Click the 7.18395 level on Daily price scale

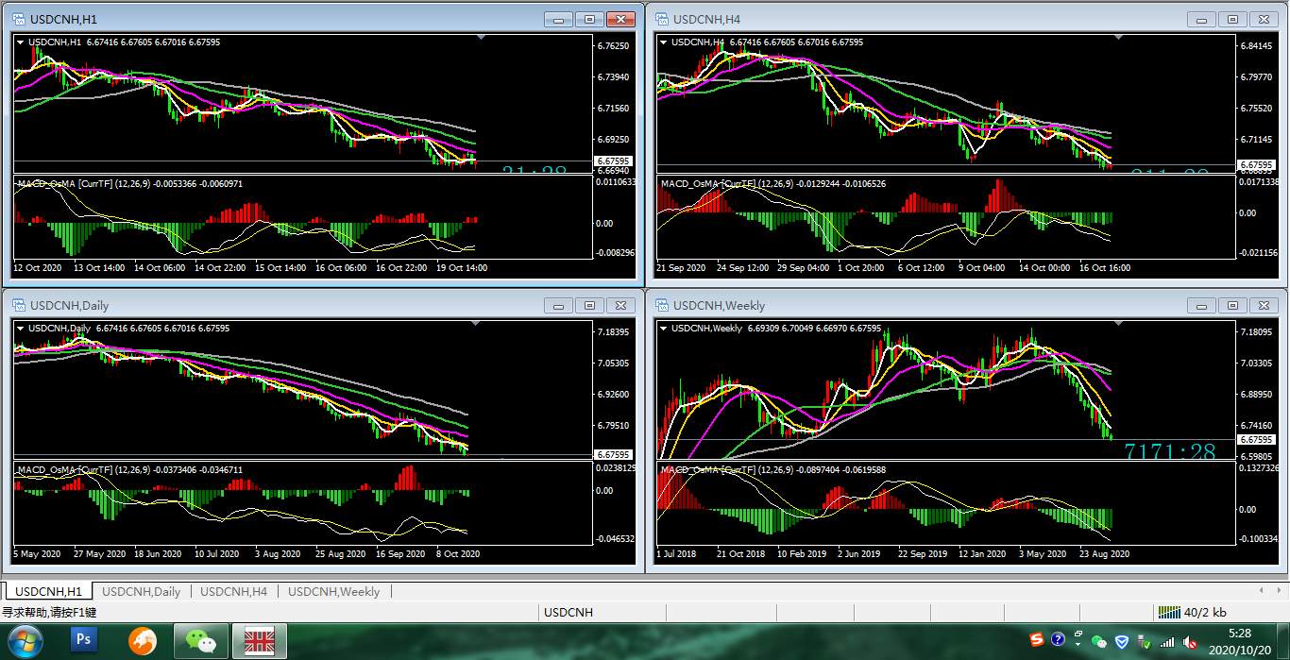pos(614,332)
